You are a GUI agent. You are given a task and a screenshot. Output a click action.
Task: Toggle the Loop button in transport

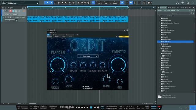pyautogui.click(x=102, y=108)
